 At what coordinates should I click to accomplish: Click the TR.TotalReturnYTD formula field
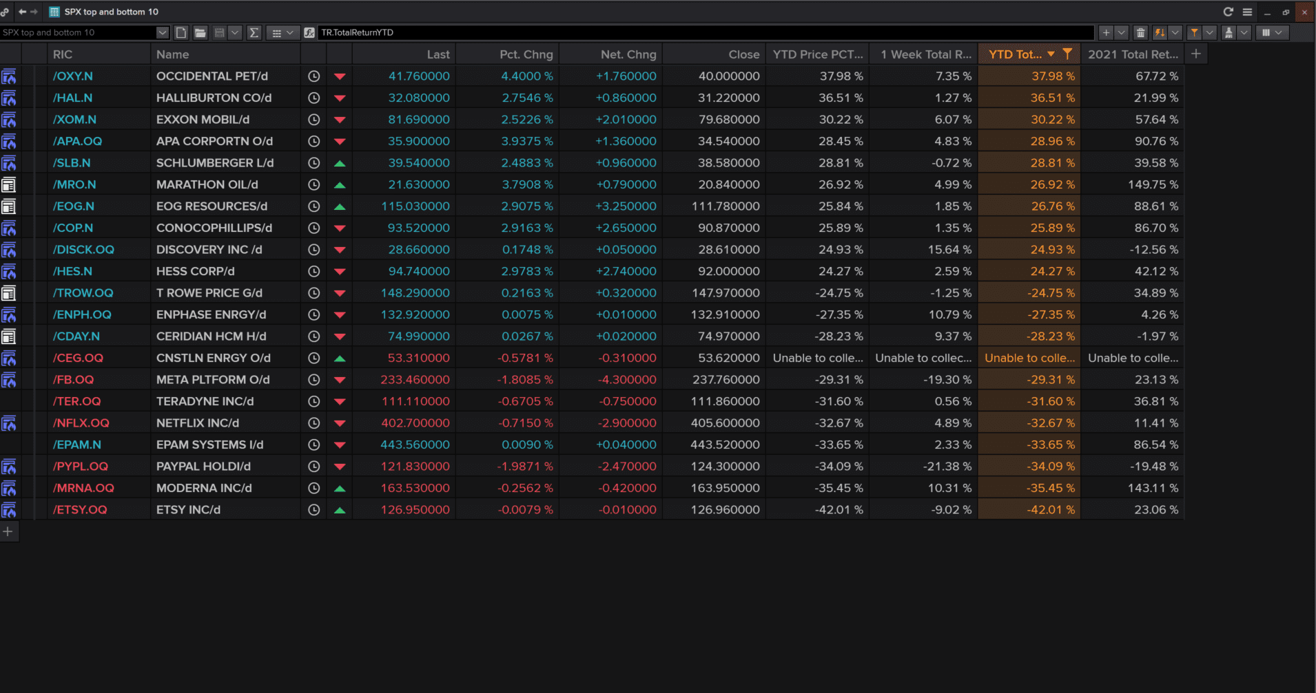coord(705,32)
